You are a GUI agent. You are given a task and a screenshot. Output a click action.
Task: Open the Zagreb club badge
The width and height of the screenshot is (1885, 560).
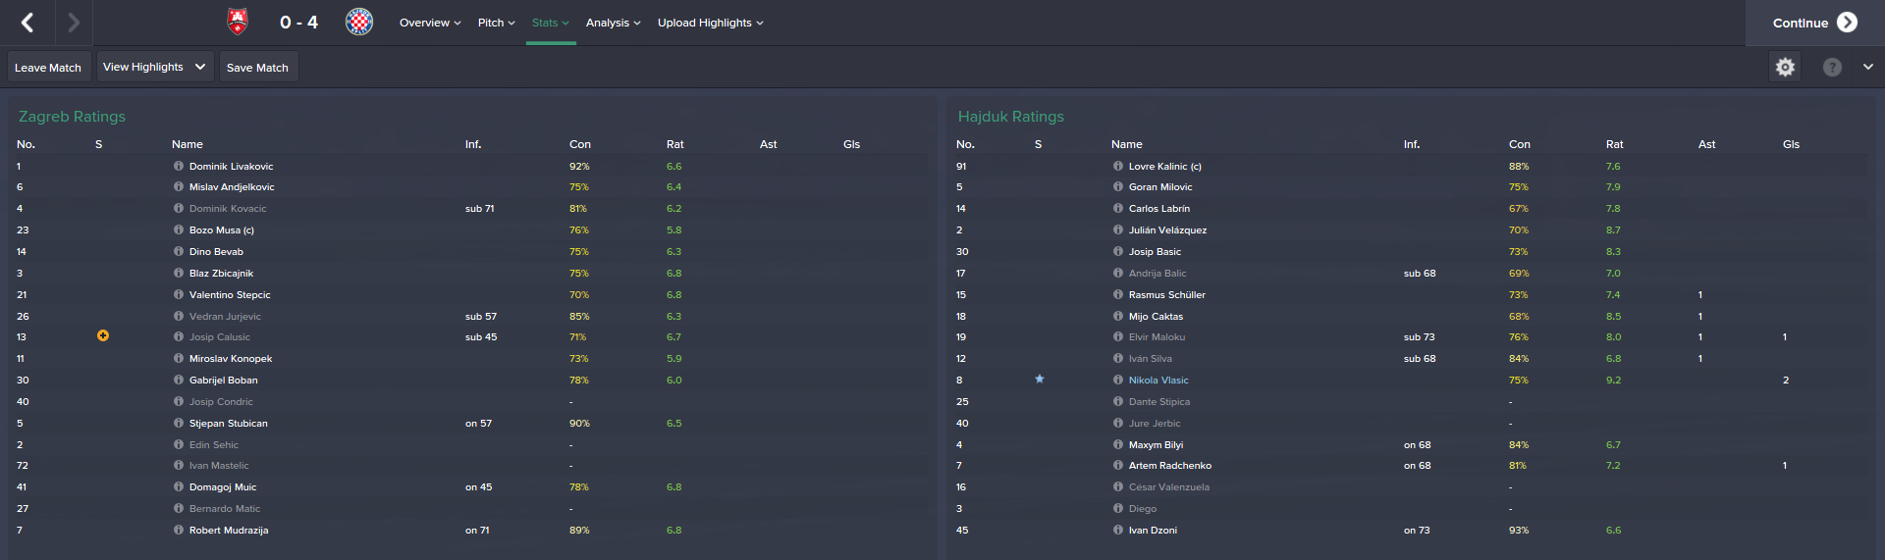[x=238, y=22]
